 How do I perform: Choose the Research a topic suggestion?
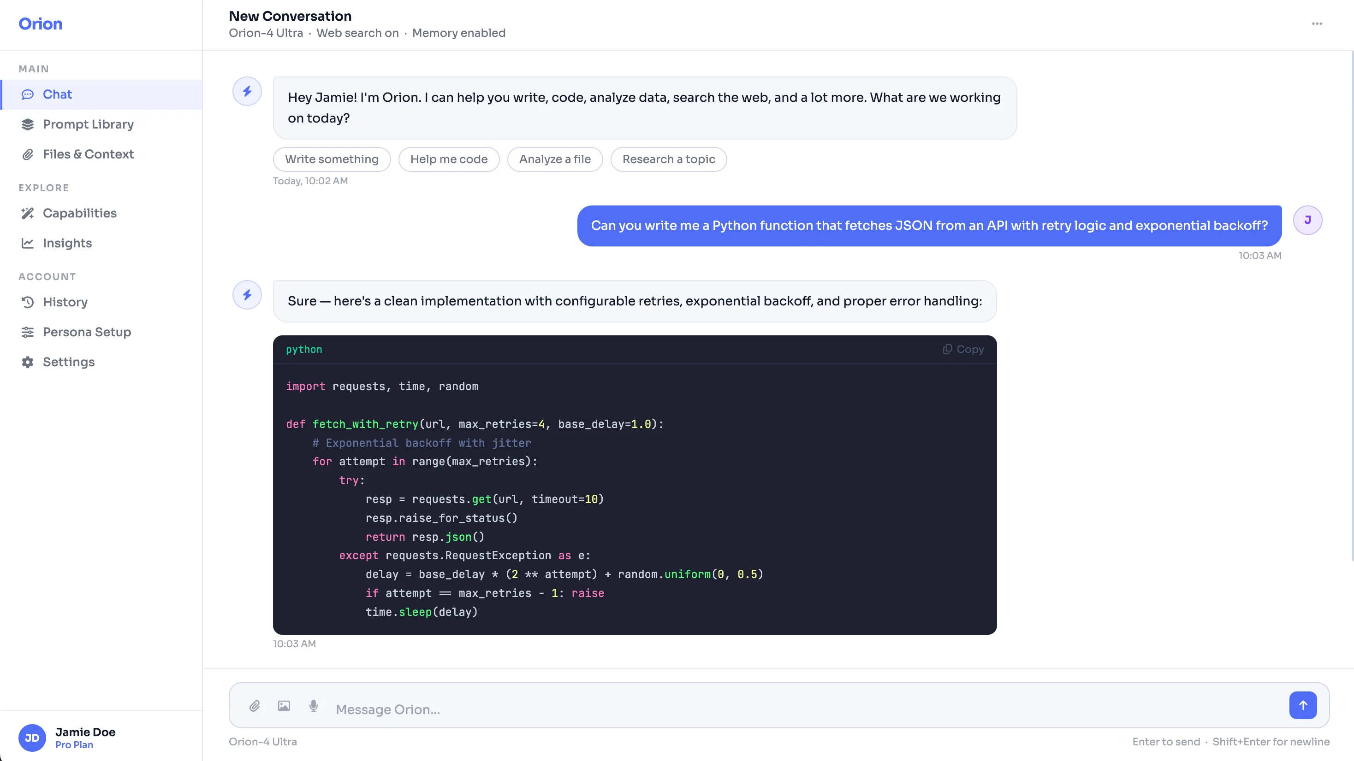669,159
